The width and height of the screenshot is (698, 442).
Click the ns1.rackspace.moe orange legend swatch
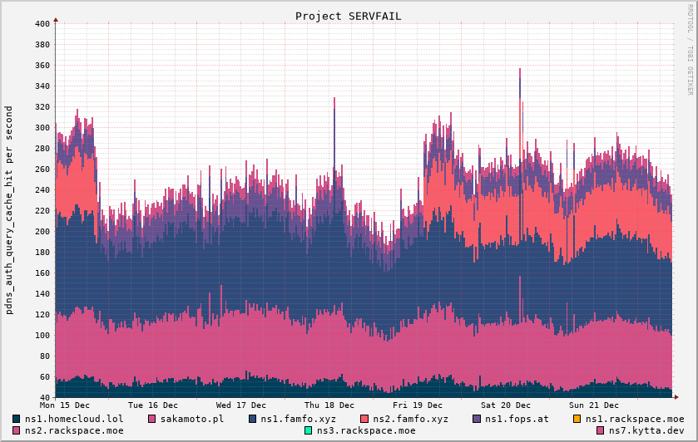[577, 419]
